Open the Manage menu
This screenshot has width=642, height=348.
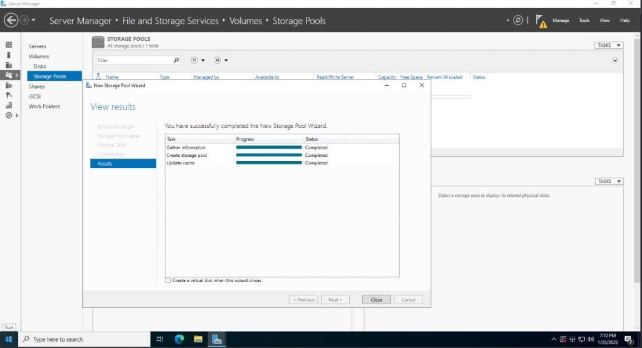click(560, 21)
